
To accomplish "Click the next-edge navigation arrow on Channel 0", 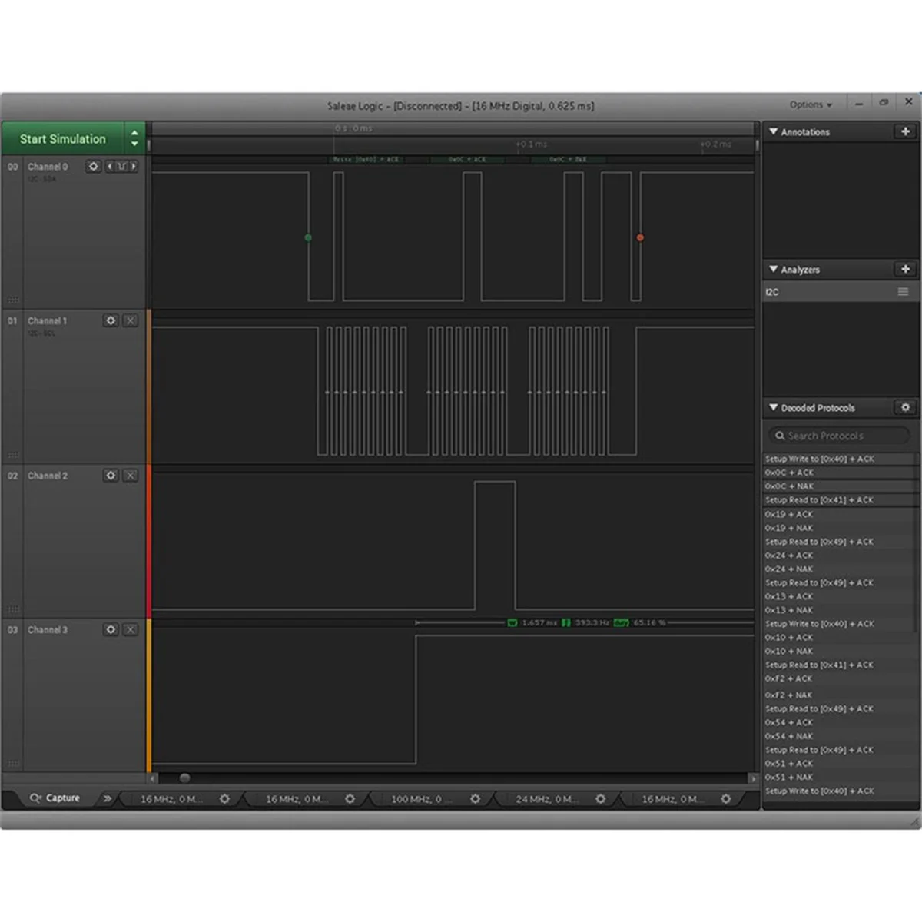I will 132,167.
